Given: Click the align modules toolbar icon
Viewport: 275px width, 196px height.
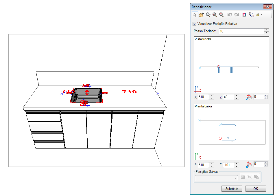Looking at the screenshot, I should point(245,15).
